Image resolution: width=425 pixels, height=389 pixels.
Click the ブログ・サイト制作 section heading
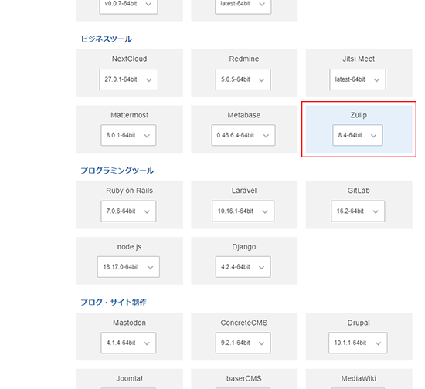114,303
